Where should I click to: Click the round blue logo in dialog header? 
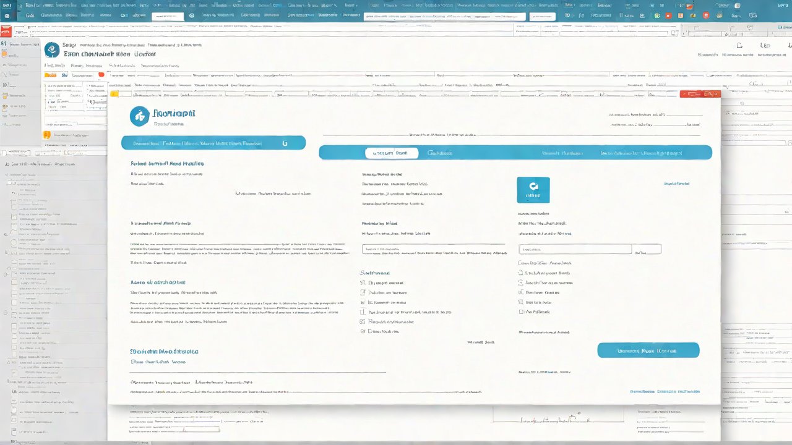(x=140, y=116)
